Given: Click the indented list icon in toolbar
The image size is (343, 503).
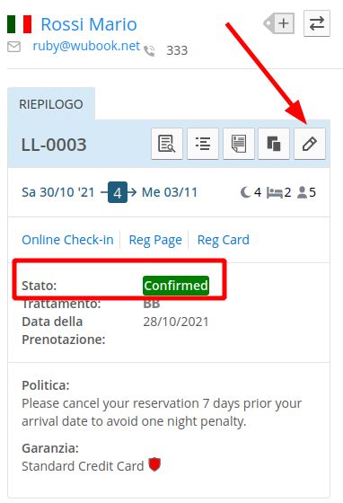Looking at the screenshot, I should (203, 144).
